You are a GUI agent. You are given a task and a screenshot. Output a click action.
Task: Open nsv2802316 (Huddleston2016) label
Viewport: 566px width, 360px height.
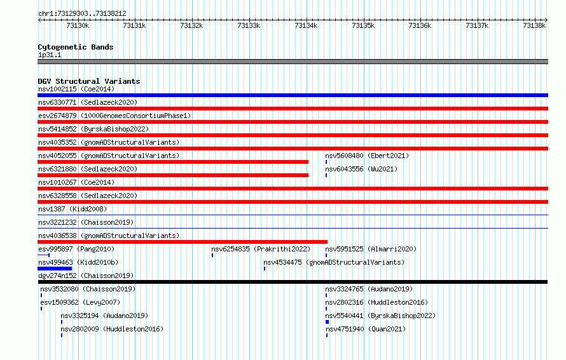coord(376,302)
